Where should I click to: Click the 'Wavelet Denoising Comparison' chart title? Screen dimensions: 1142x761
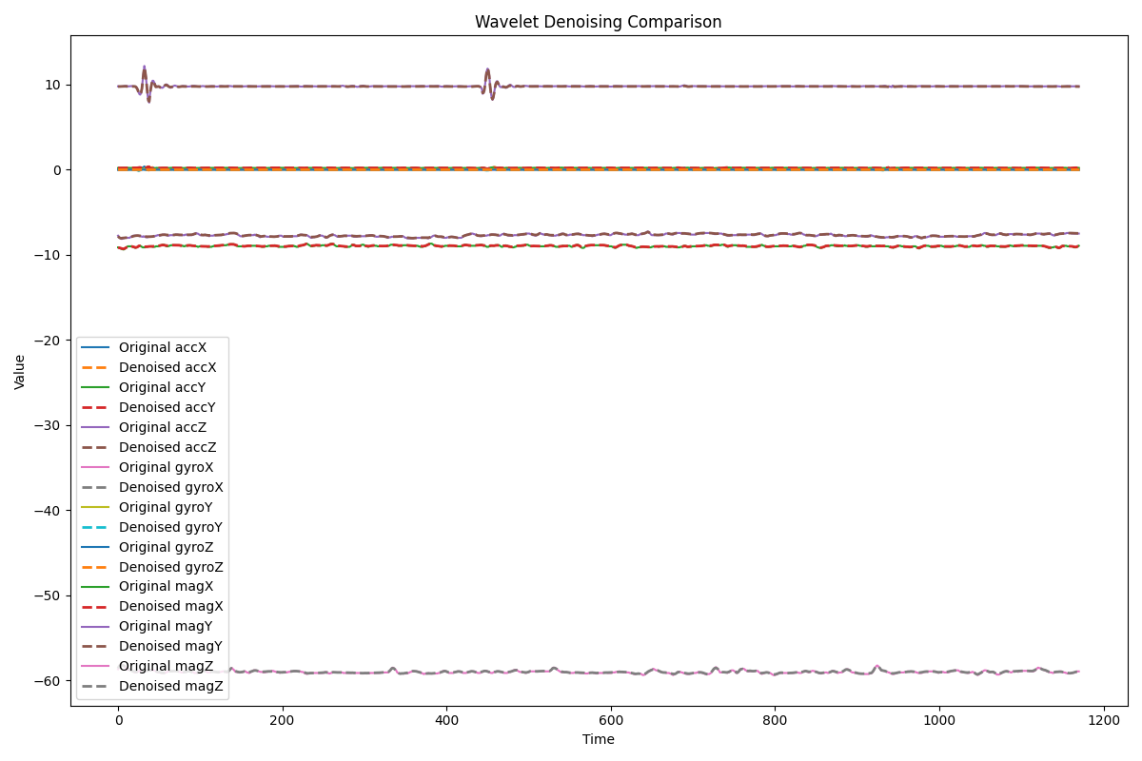(x=598, y=22)
